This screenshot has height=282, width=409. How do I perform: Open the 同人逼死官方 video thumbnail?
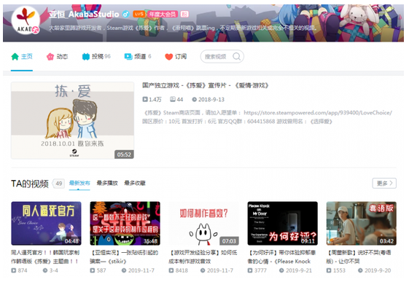(x=46, y=224)
